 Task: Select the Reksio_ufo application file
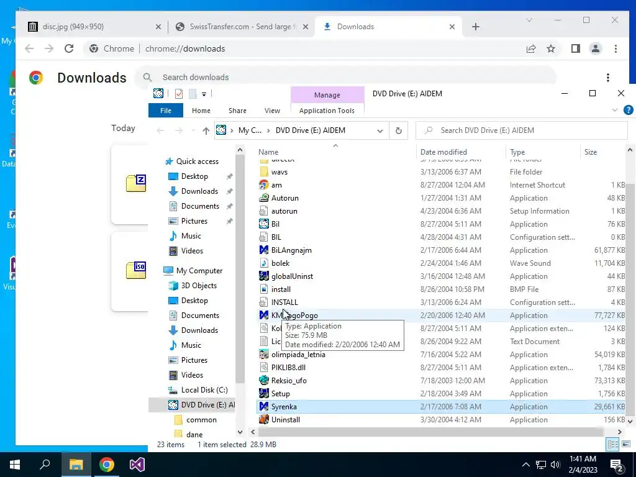click(289, 381)
